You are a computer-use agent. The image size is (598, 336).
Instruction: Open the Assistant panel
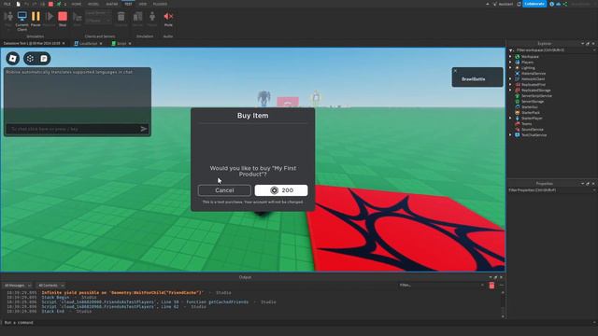coord(503,4)
